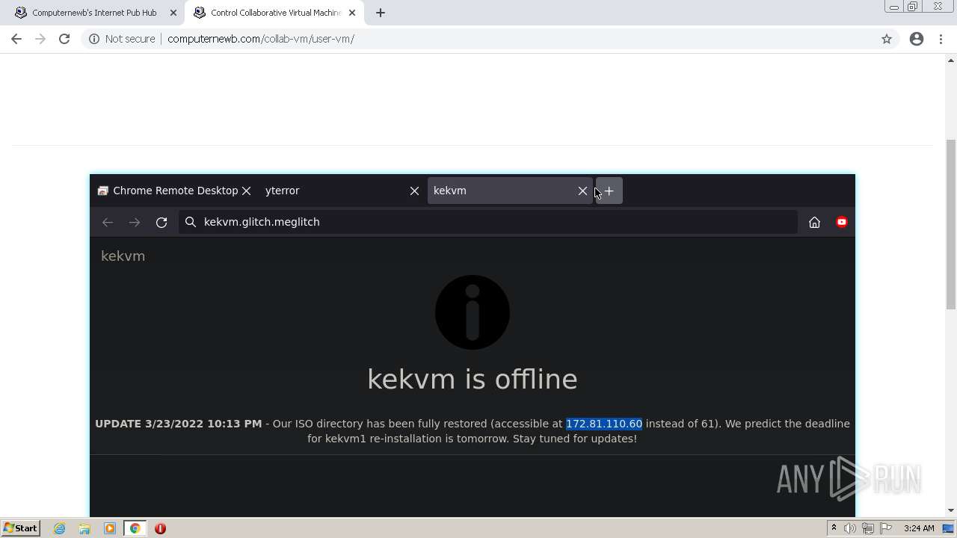Launch Internet Explorer from taskbar
The width and height of the screenshot is (957, 538).
click(60, 528)
